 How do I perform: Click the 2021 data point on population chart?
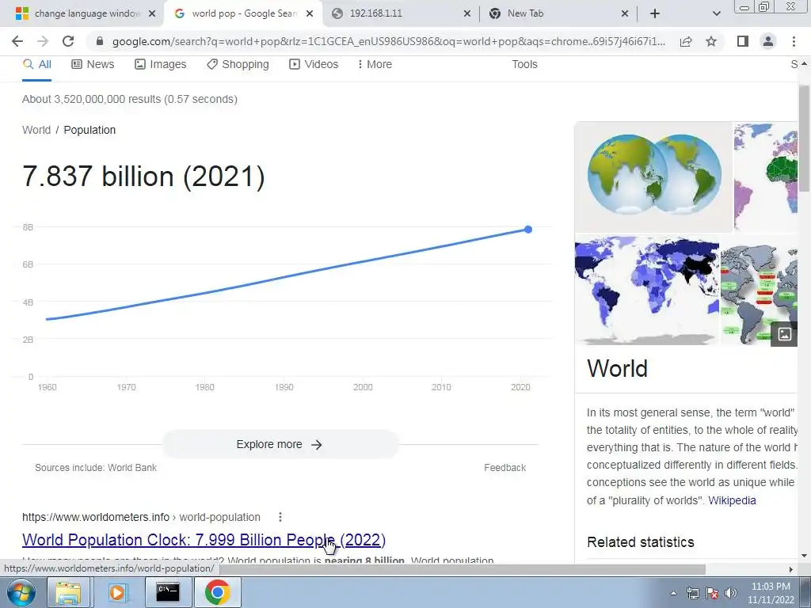click(527, 230)
